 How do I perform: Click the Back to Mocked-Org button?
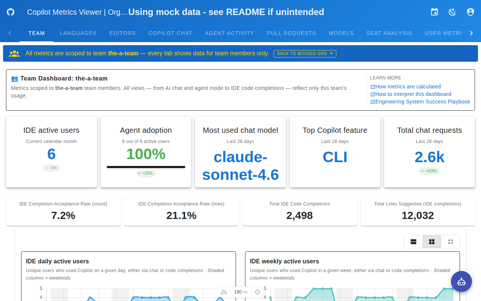305,53
